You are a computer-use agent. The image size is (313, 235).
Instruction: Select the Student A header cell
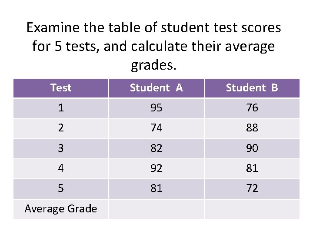156,88
